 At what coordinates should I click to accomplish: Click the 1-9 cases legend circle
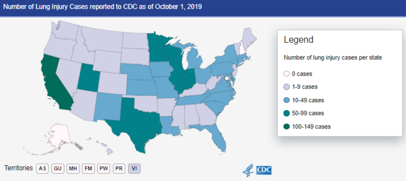point(287,87)
